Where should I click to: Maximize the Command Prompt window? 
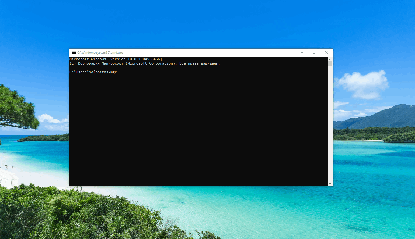coord(314,53)
